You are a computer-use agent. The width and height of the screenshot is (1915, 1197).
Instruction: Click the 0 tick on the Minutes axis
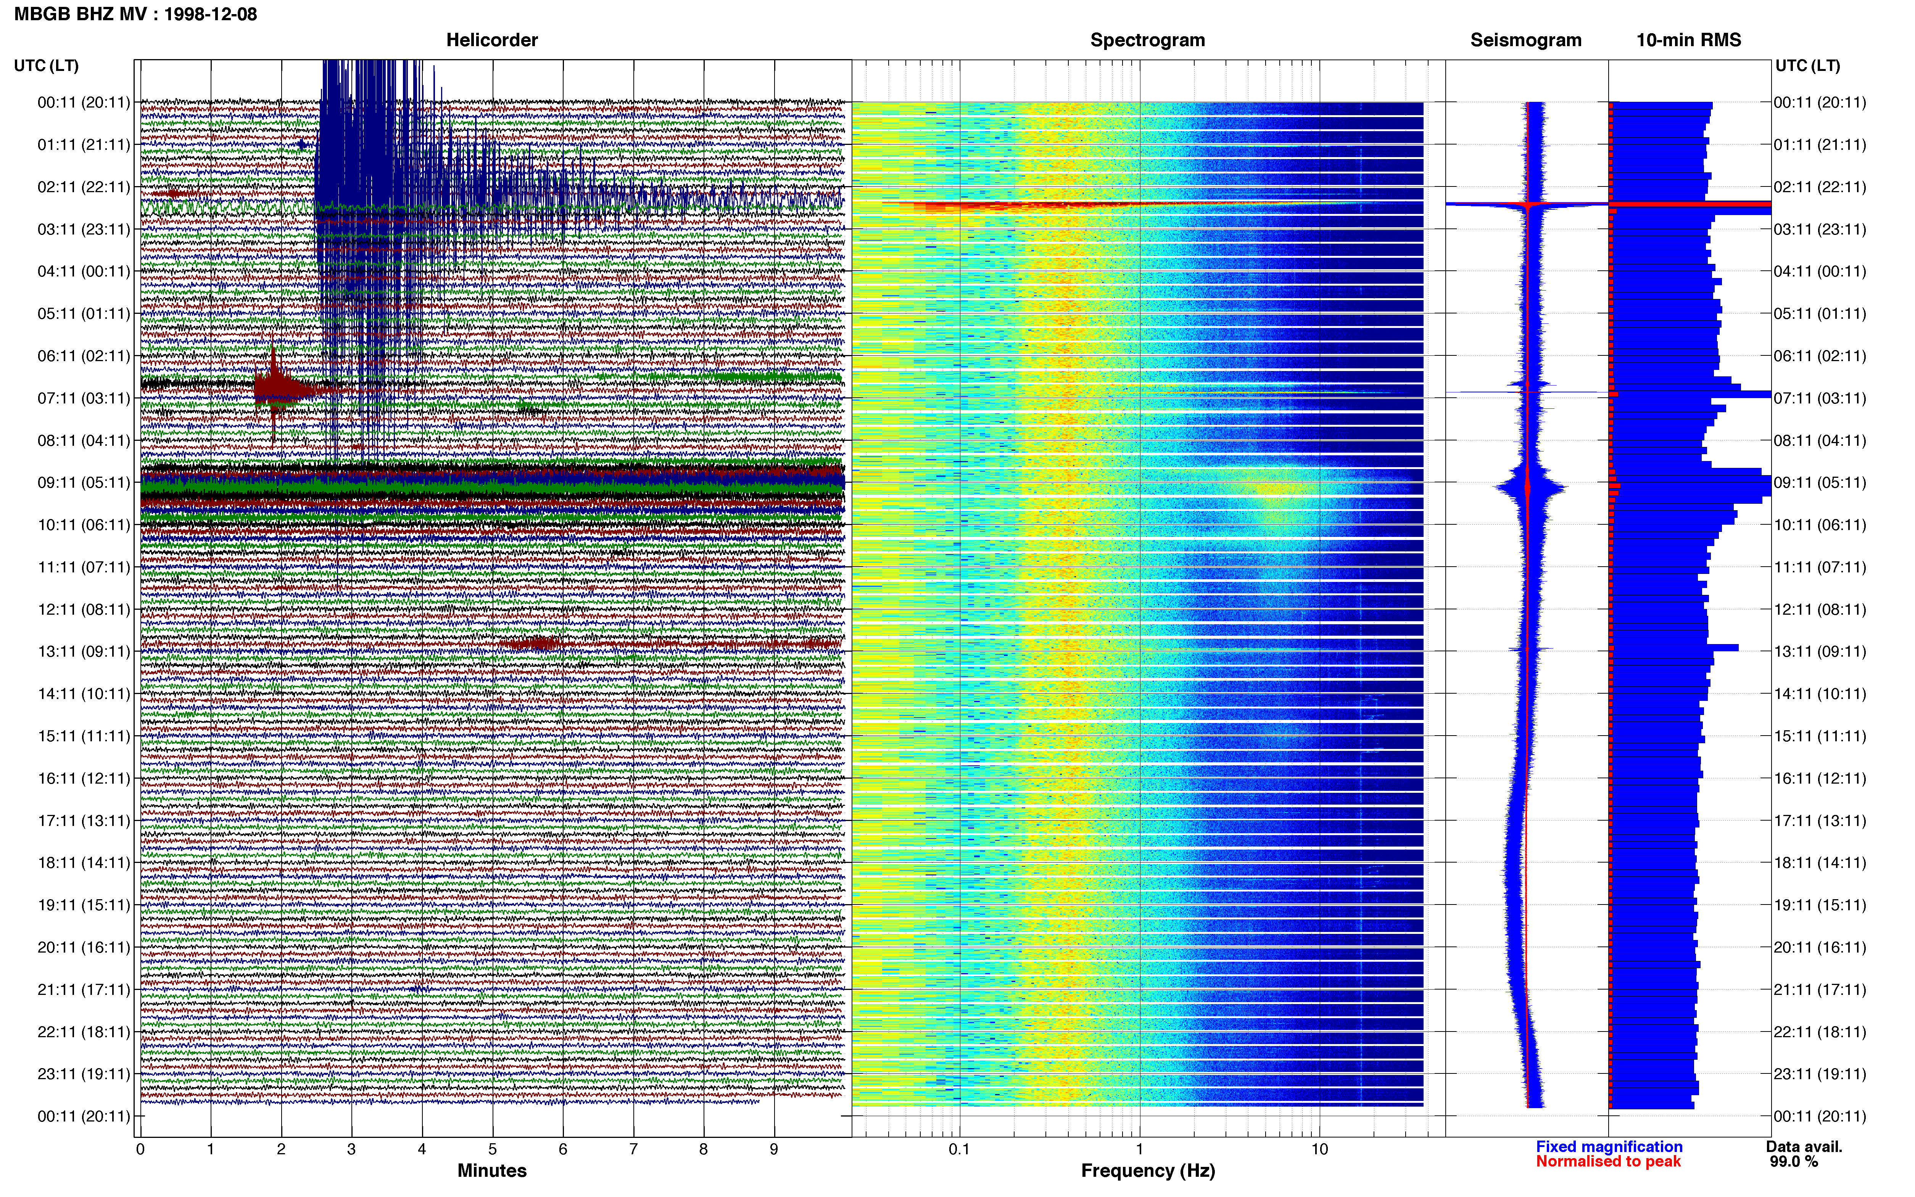[140, 1149]
